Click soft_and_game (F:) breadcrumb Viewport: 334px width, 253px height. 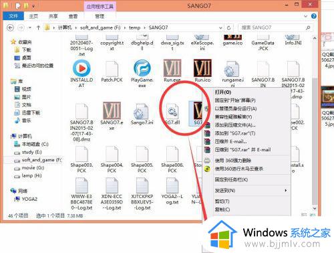[100, 27]
